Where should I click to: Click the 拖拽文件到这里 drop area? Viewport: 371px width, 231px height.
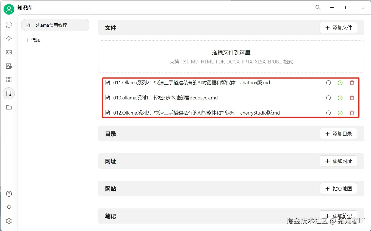click(x=231, y=57)
